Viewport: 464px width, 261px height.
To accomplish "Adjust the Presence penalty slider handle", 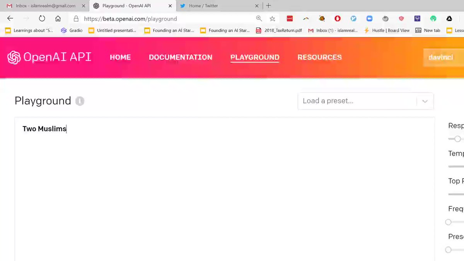I will click(448, 250).
